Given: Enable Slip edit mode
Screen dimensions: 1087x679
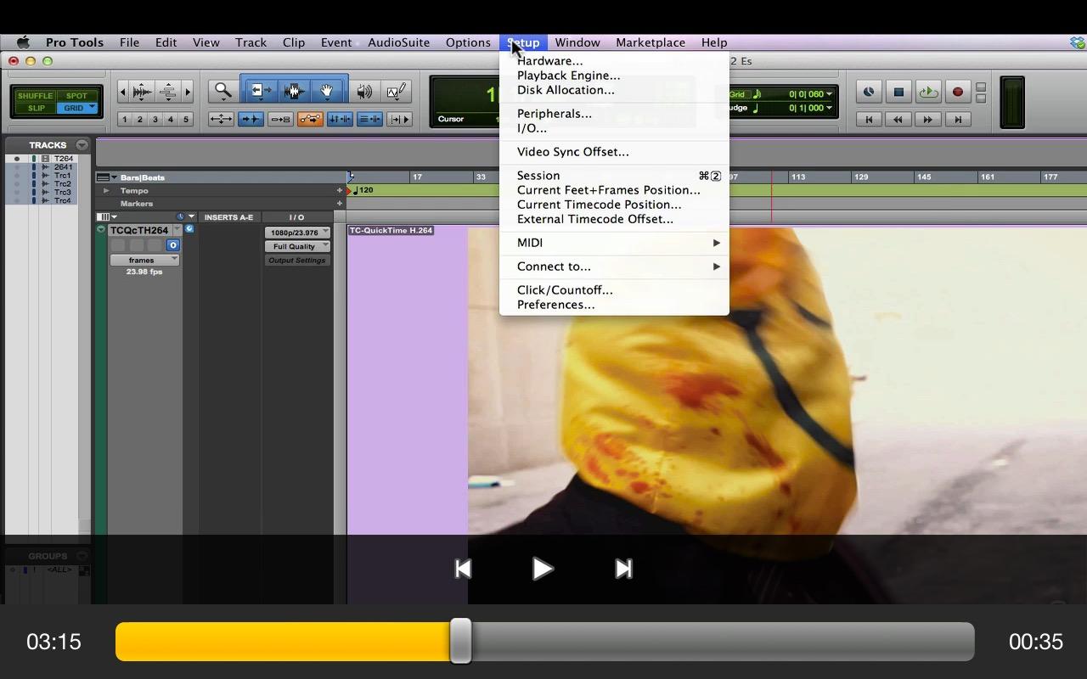Looking at the screenshot, I should click(x=36, y=108).
